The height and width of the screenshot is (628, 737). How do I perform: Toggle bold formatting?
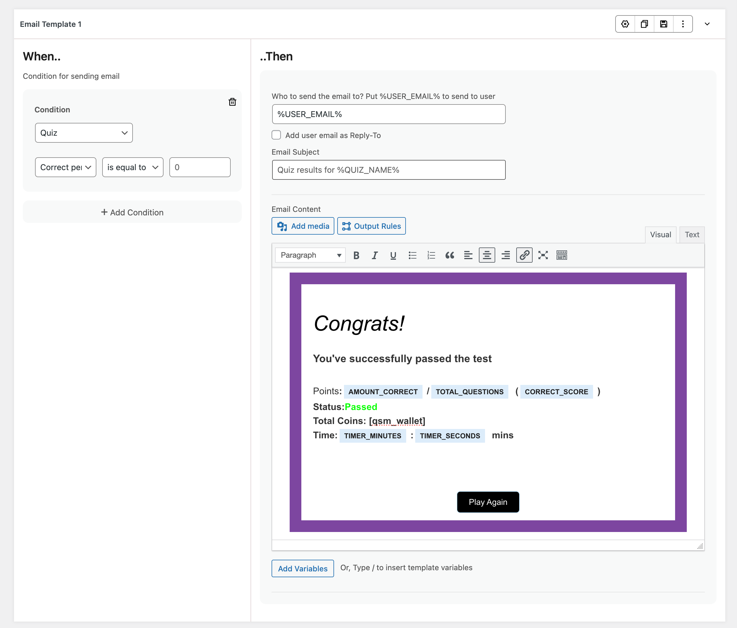coord(356,255)
